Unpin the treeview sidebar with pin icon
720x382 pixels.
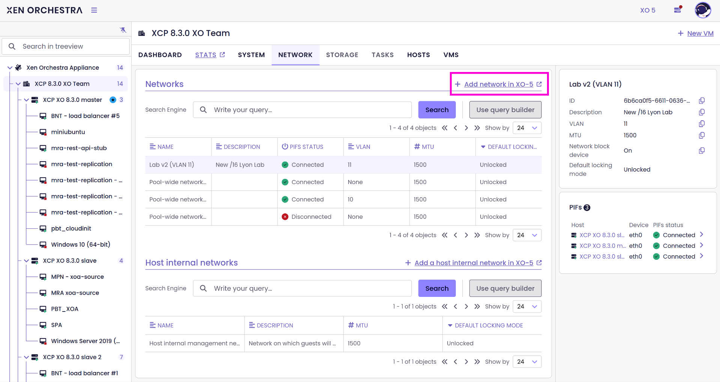[x=123, y=30]
